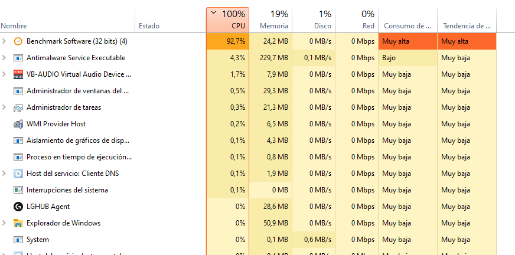This screenshot has width=515, height=255.
Task: Click the Red column header
Action: tap(357, 20)
